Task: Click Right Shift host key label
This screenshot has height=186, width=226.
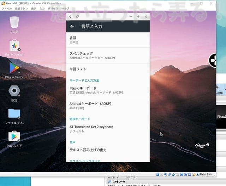Action: tap(206, 174)
